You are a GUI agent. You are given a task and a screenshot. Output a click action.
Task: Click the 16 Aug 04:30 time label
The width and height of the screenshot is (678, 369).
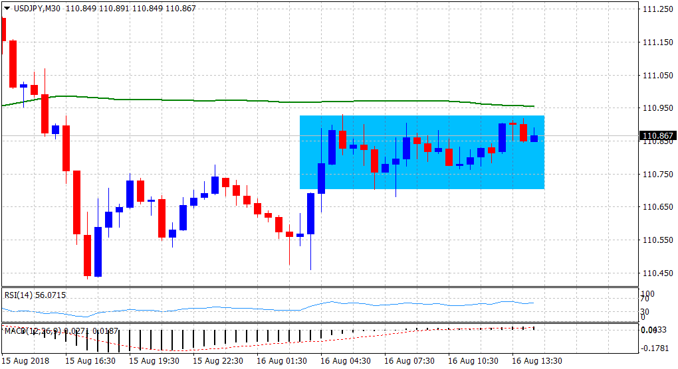(x=346, y=361)
